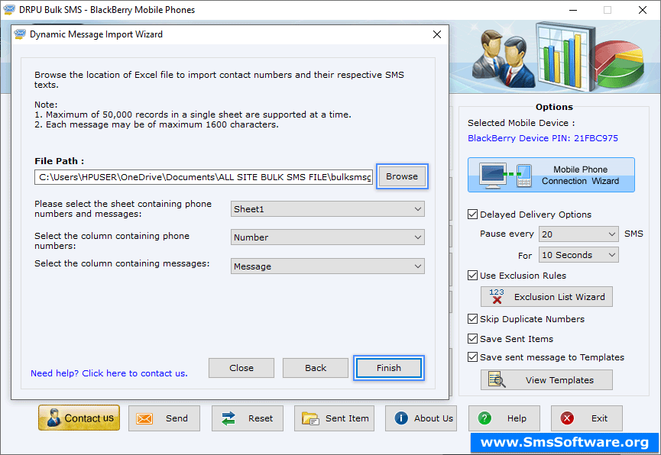Uncheck Delayed Delivery Options
This screenshot has width=661, height=455.
click(x=472, y=215)
